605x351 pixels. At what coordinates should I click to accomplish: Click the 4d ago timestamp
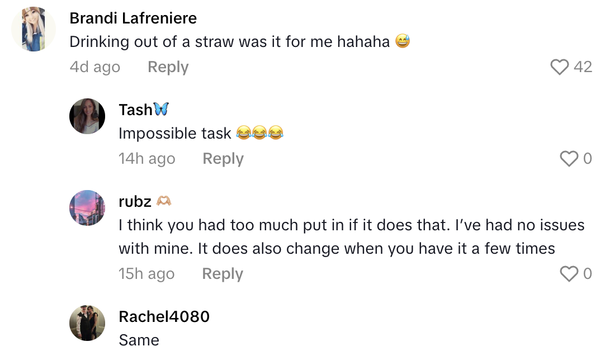click(94, 67)
